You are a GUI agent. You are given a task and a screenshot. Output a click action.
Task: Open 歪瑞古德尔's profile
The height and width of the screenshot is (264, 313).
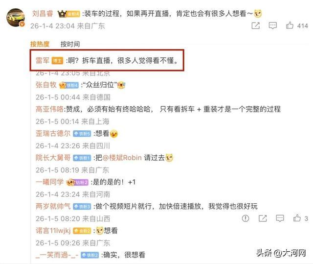click(x=53, y=133)
